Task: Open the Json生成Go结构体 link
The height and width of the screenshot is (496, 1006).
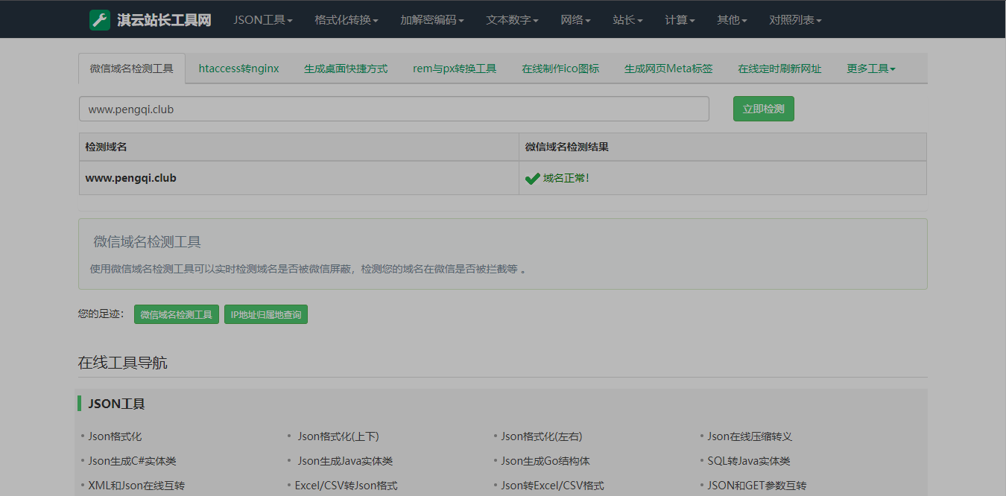Action: point(545,461)
